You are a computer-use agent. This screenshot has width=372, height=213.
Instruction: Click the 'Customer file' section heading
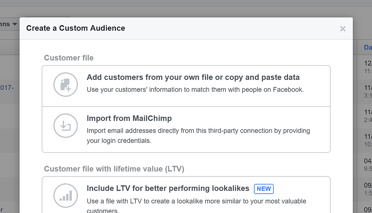click(x=69, y=58)
